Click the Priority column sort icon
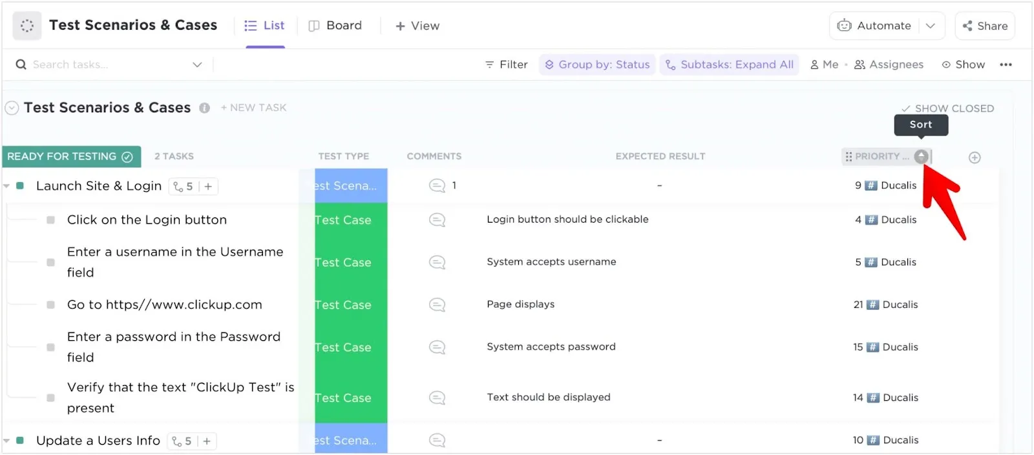Screen dimensions: 1034x455 click(921, 157)
